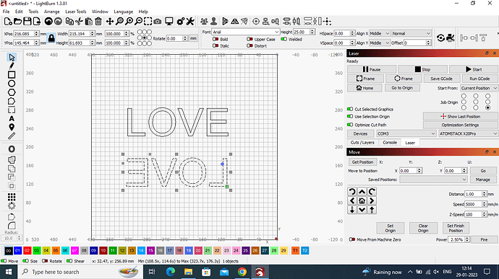Toggle Optimize Cut Path
This screenshot has width=499, height=279.
coord(350,125)
